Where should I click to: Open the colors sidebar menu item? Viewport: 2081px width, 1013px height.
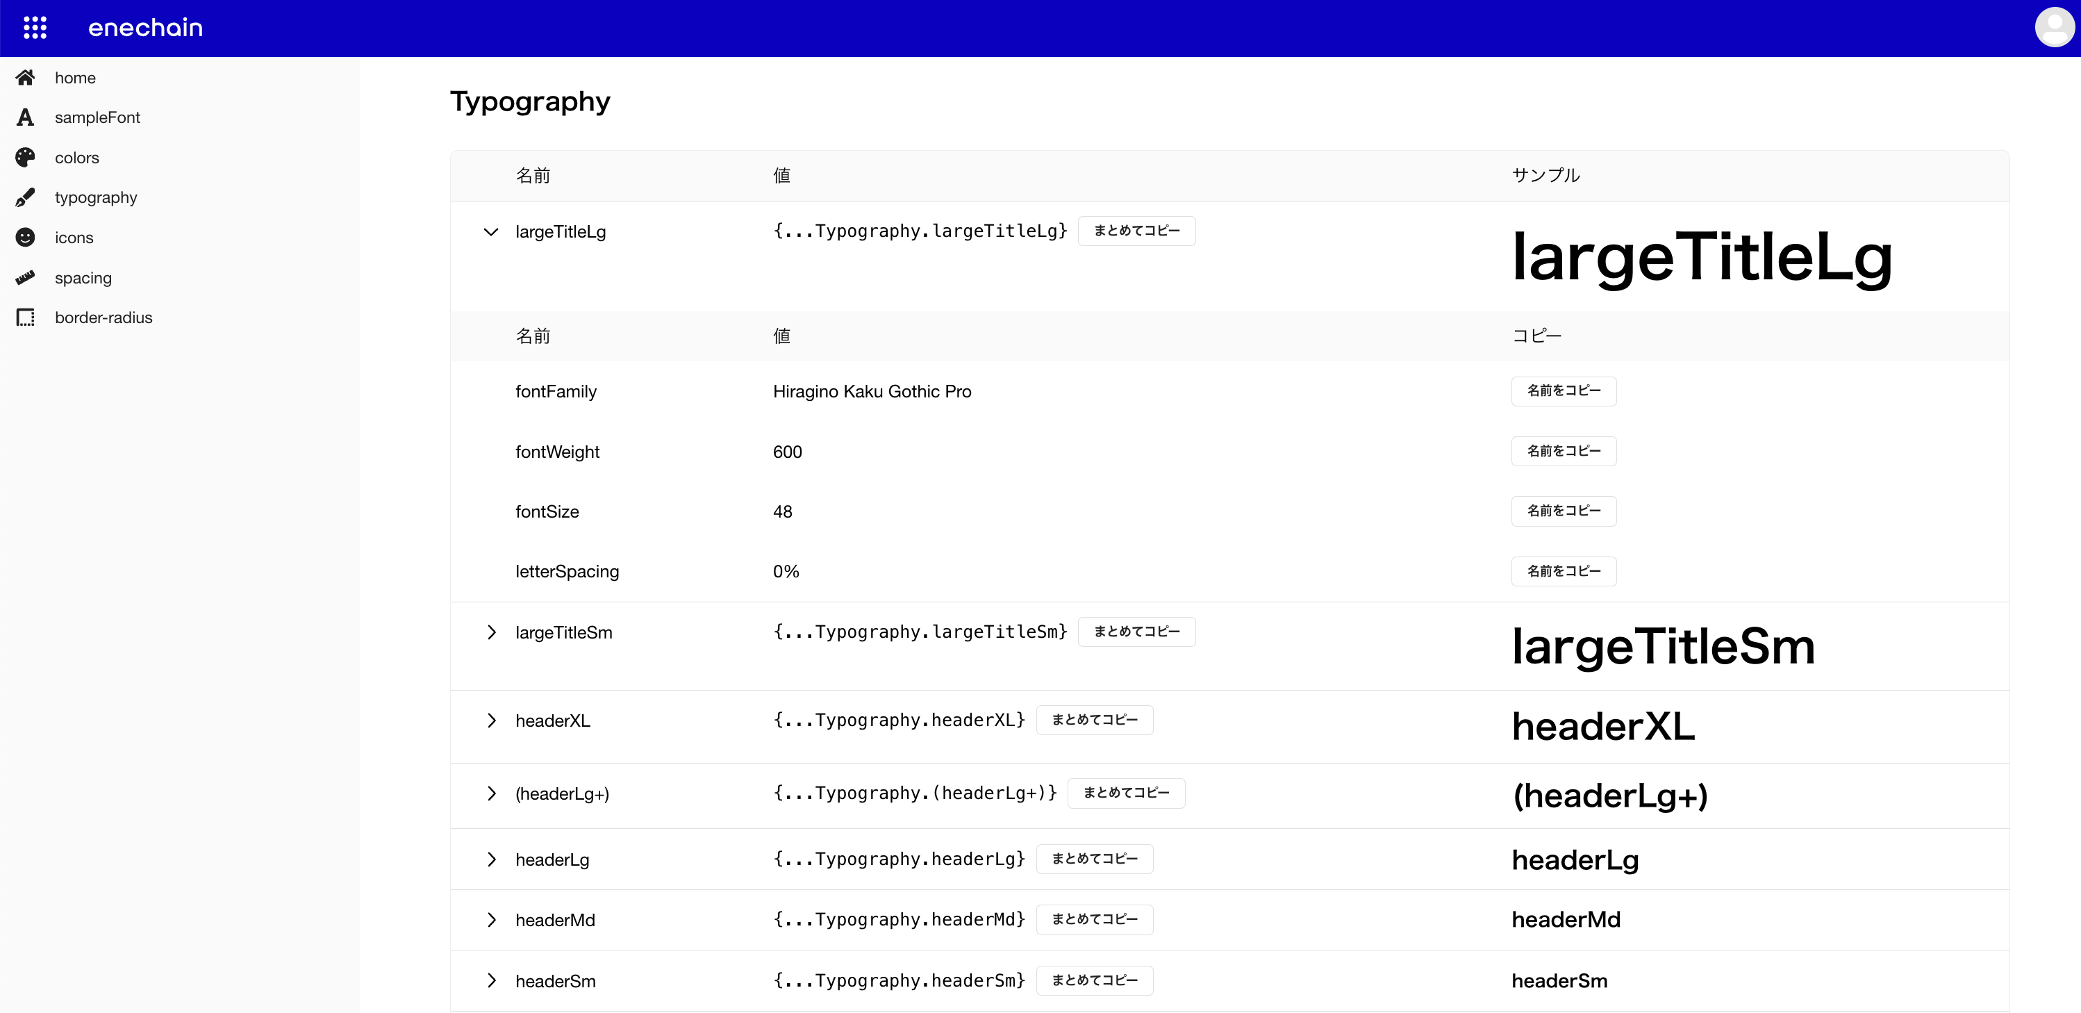pos(76,158)
